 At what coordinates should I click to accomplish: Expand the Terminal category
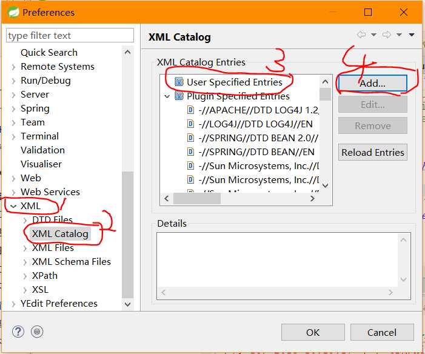[x=13, y=136]
